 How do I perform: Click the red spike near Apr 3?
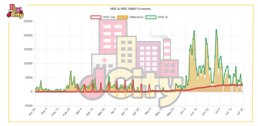click(x=117, y=81)
